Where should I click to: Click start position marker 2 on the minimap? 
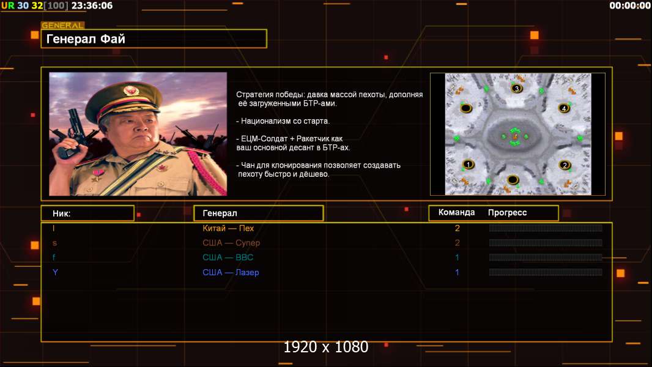(x=565, y=165)
